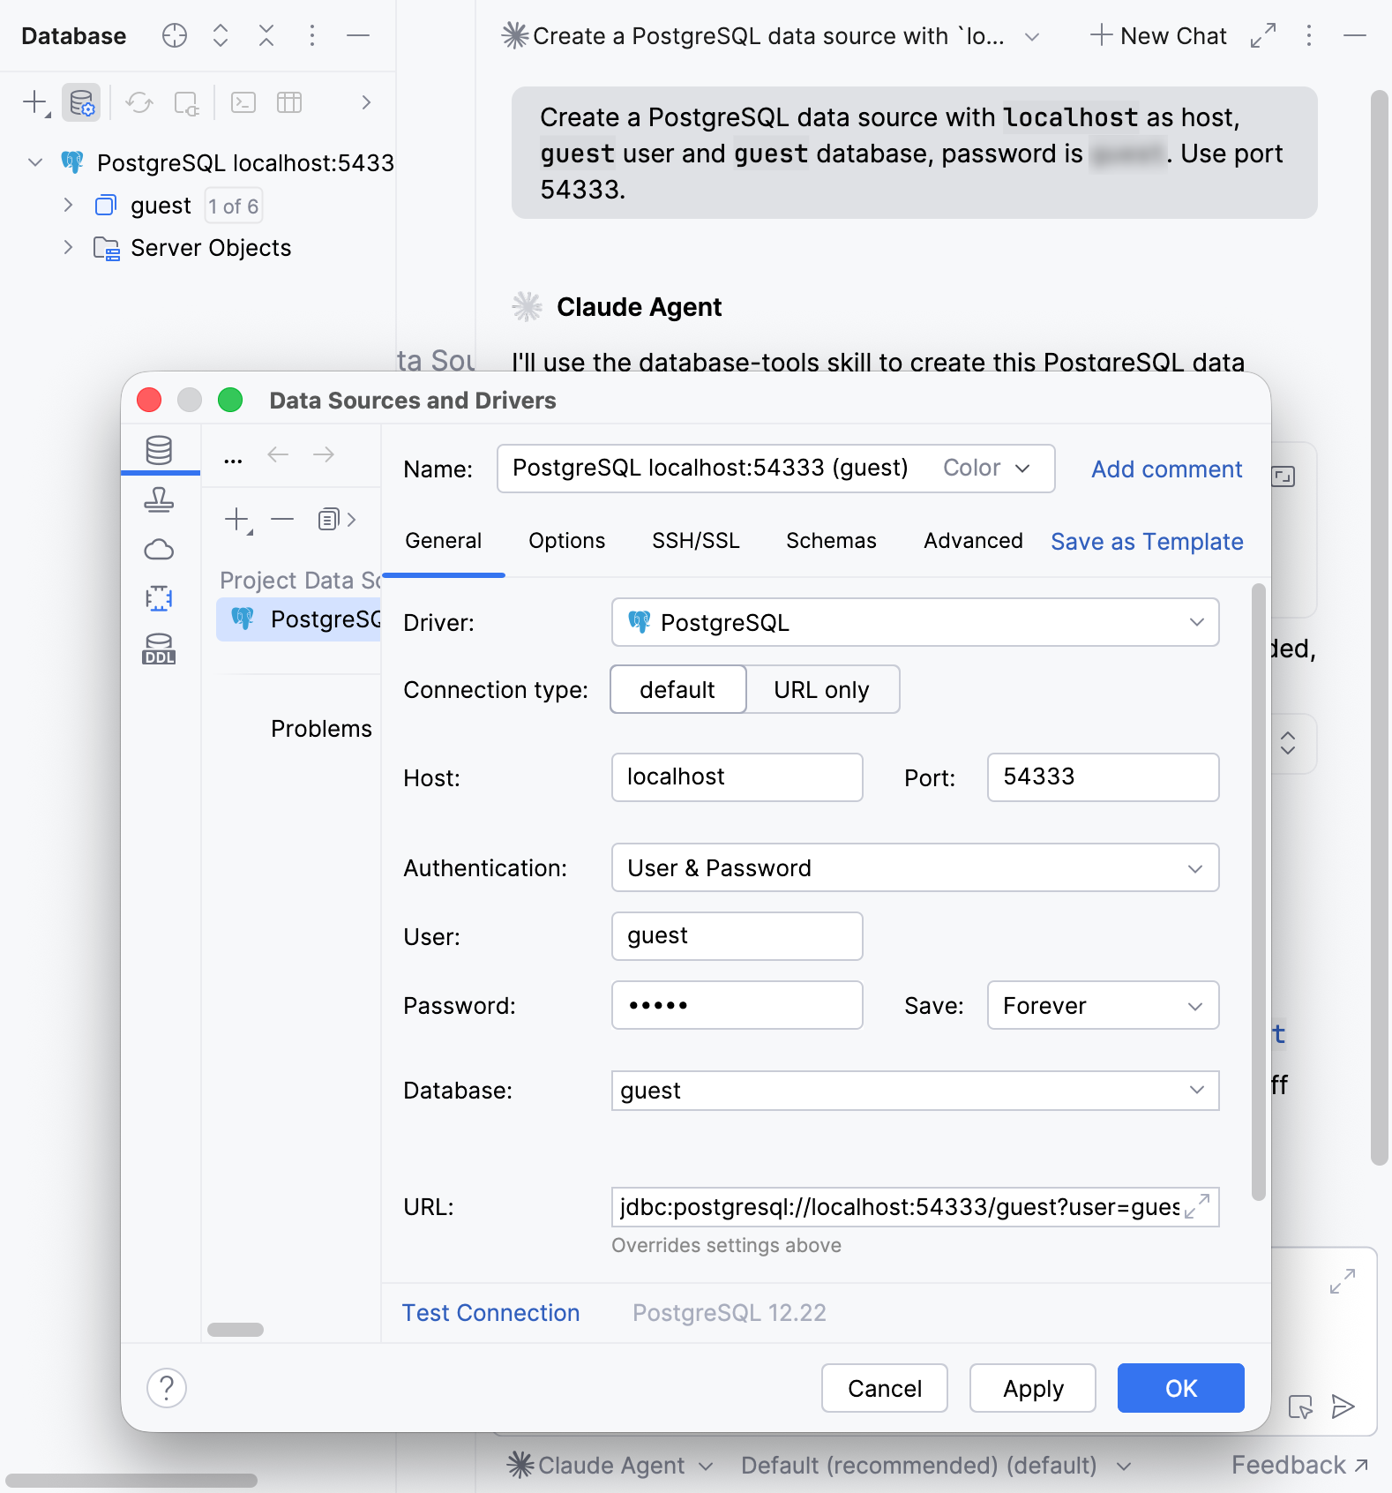The image size is (1392, 1493).
Task: Open the Problems section in dialog
Action: coord(321,729)
